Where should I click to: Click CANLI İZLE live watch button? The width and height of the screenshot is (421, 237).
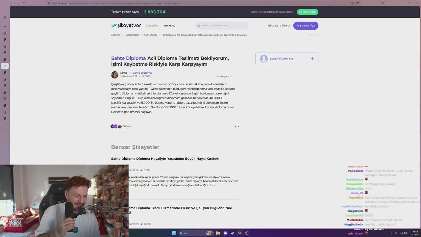coord(308,12)
